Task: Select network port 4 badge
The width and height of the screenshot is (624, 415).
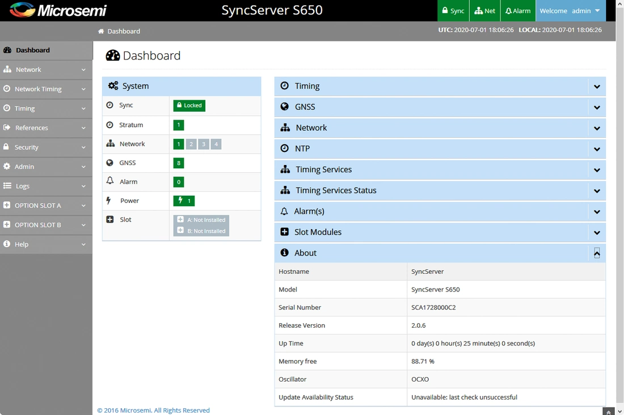Action: point(216,144)
